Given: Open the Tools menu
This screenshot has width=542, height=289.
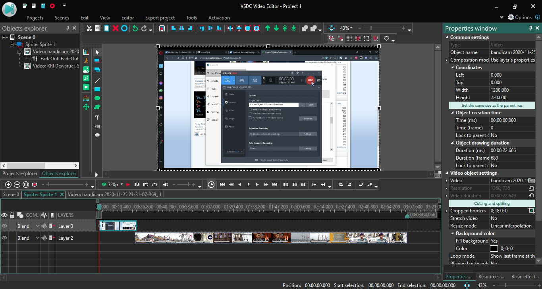Looking at the screenshot, I should pos(191,18).
